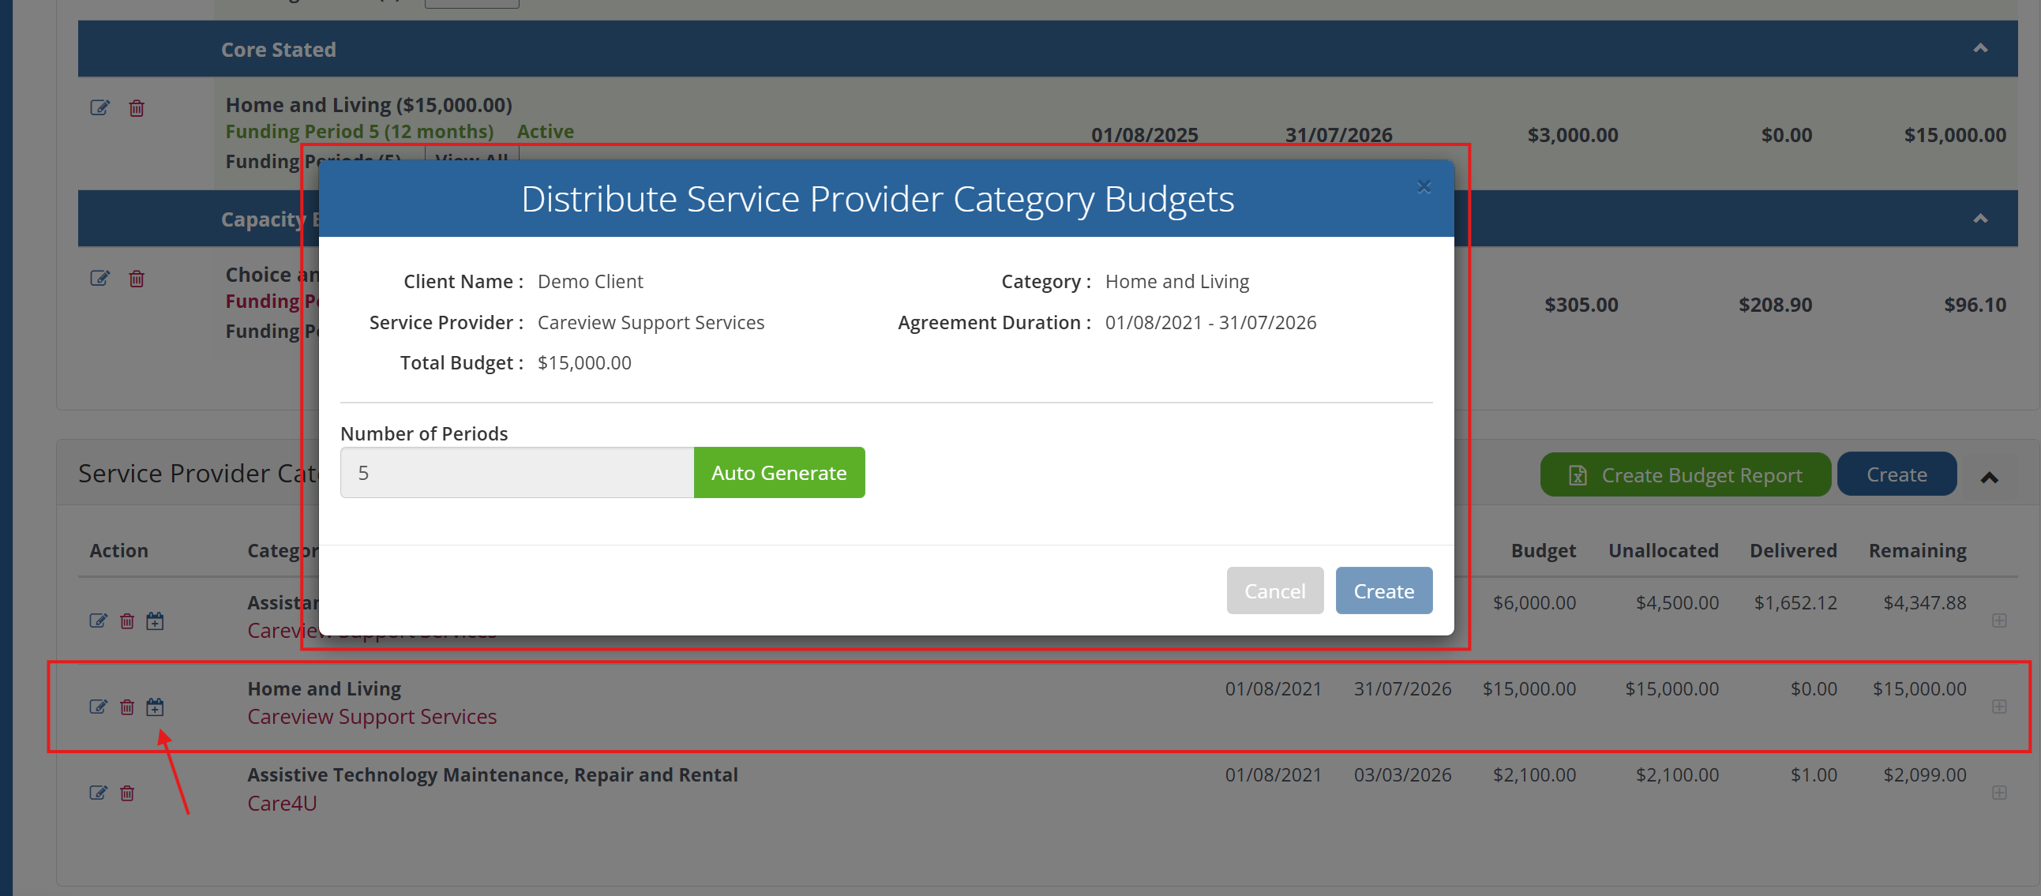Click Cancel in the distribute budgets dialog
The height and width of the screenshot is (896, 2041).
[x=1274, y=590]
